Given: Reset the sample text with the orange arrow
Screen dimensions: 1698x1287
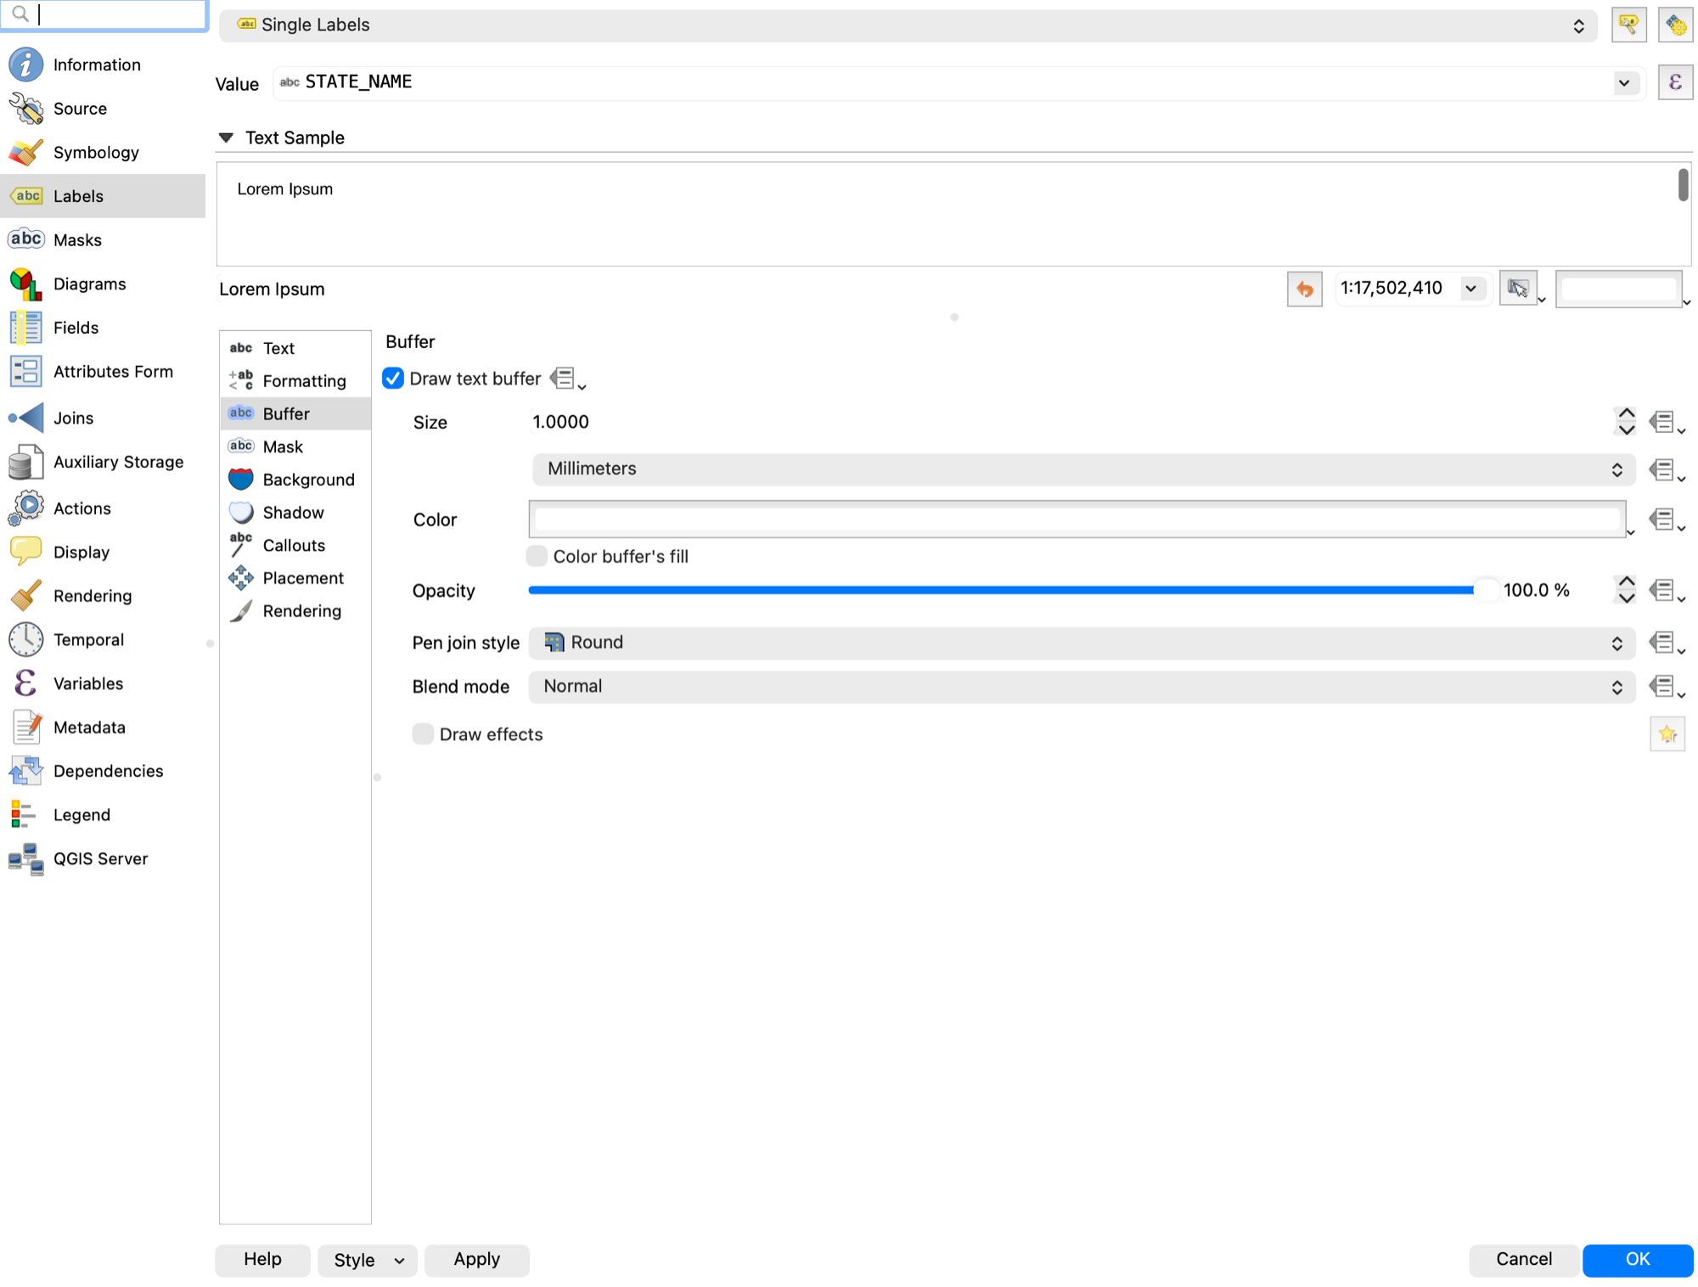Looking at the screenshot, I should coord(1304,289).
